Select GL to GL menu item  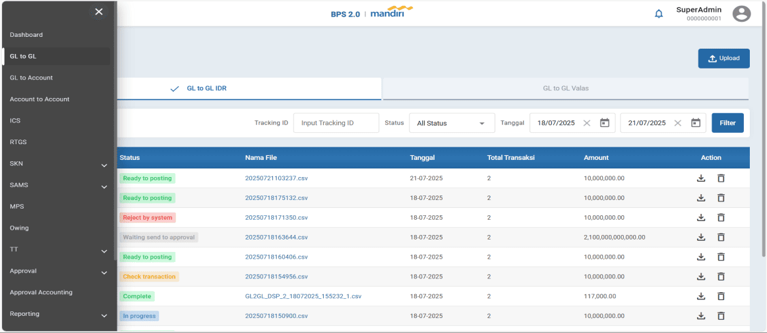[57, 56]
